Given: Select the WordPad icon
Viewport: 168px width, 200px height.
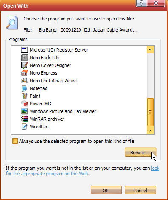Looking at the screenshot, I should pyautogui.click(x=25, y=127).
